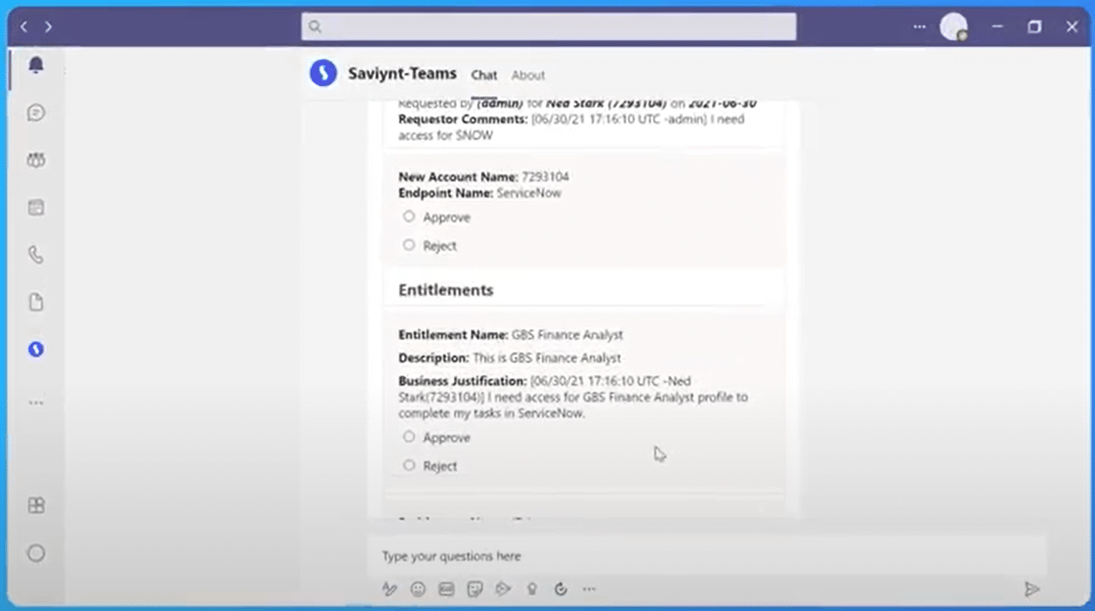1095x611 pixels.
Task: Open the sticker picker in the compose bar
Action: click(x=474, y=588)
